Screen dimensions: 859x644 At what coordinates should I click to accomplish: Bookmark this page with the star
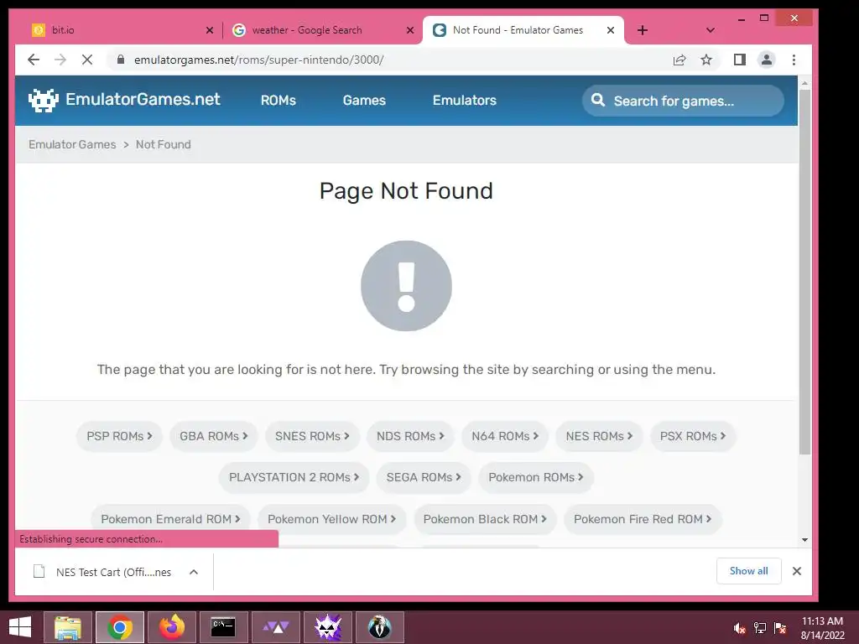(706, 60)
